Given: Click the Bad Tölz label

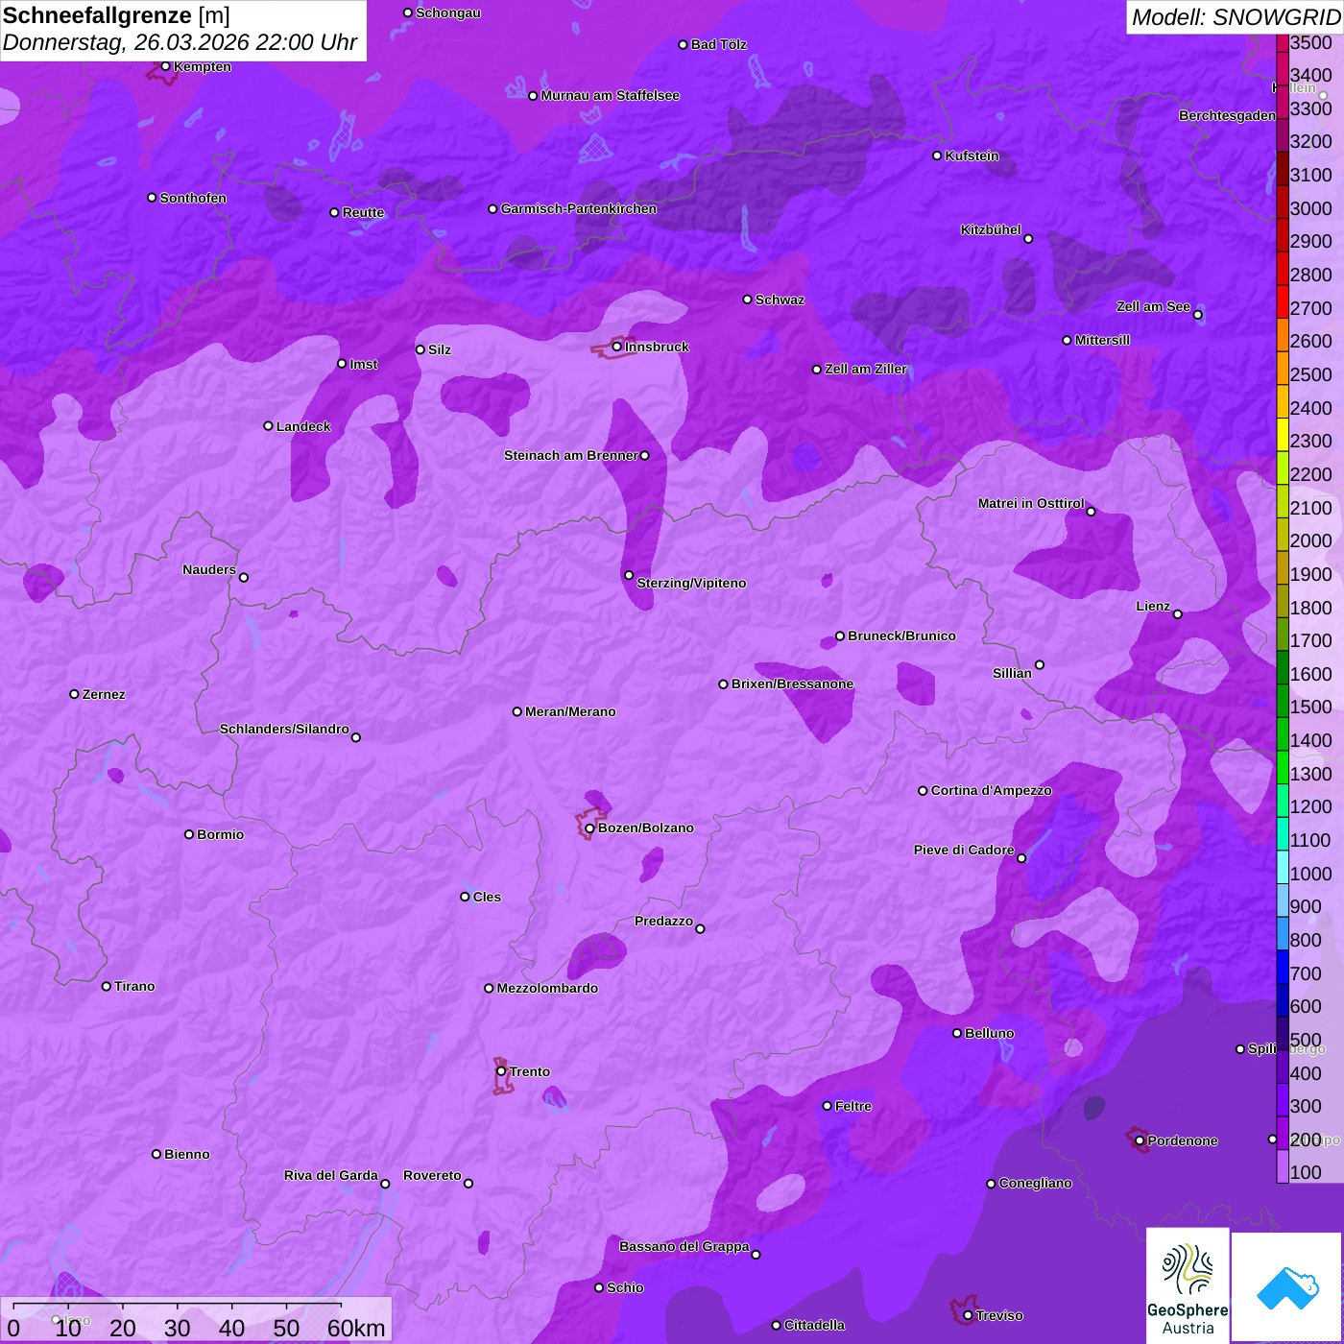Looking at the screenshot, I should pos(719,44).
